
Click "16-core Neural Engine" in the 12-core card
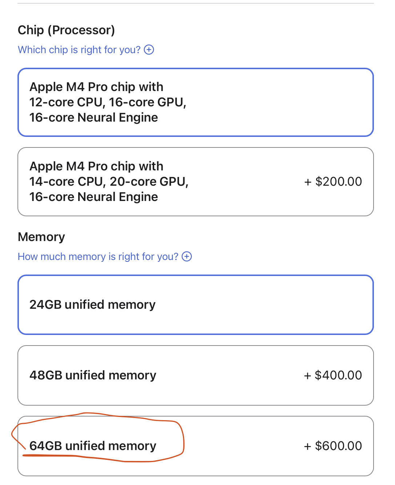point(93,118)
